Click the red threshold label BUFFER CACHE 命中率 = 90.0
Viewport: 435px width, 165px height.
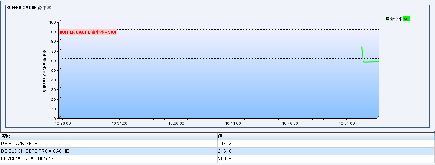coord(88,32)
